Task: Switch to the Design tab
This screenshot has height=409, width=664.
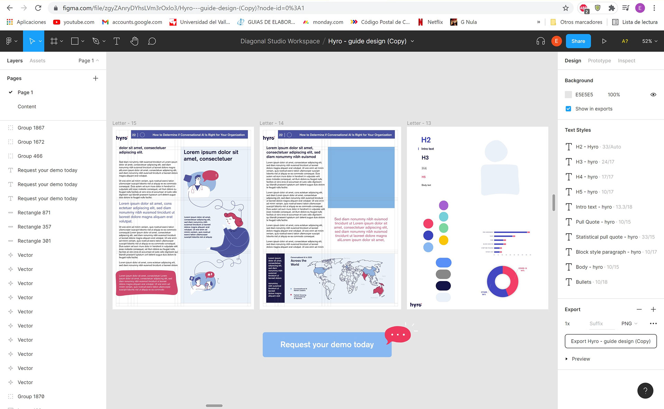Action: 573,60
